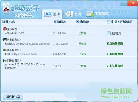
Task: Click 已安装 status for Atheros AR8132
Action: pos(82,66)
